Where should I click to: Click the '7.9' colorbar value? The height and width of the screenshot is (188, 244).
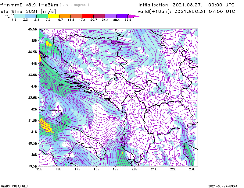pos(48,20)
